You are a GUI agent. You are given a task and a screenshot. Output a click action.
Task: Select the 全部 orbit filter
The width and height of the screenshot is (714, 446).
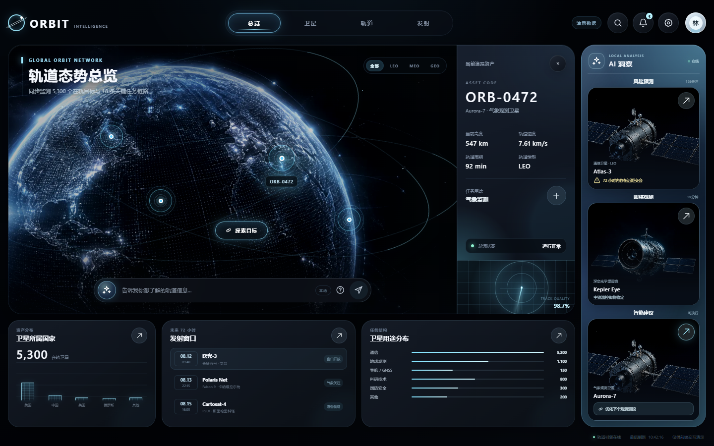(374, 66)
